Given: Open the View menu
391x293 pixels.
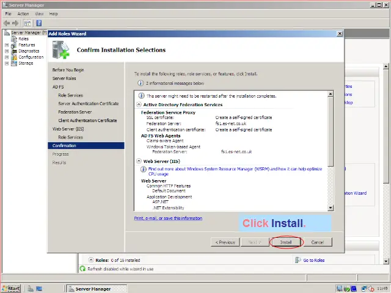Looking at the screenshot, I should [39, 13].
